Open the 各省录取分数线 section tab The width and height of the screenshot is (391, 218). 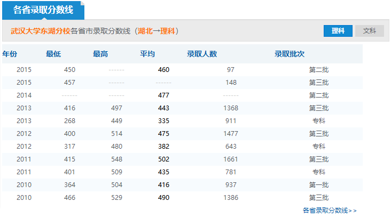pyautogui.click(x=43, y=10)
